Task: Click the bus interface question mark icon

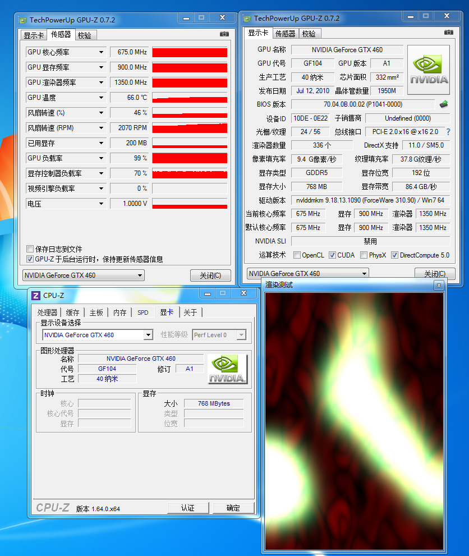Action: pos(448,132)
